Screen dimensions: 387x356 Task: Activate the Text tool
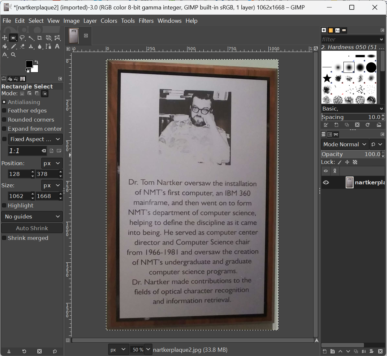click(57, 46)
